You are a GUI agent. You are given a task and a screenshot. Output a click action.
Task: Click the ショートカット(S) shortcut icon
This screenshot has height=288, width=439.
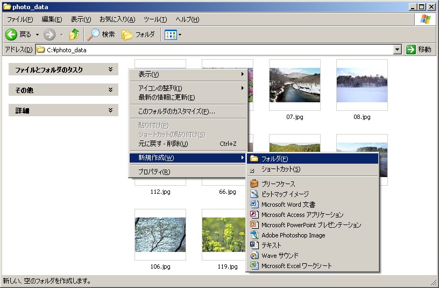pos(252,170)
